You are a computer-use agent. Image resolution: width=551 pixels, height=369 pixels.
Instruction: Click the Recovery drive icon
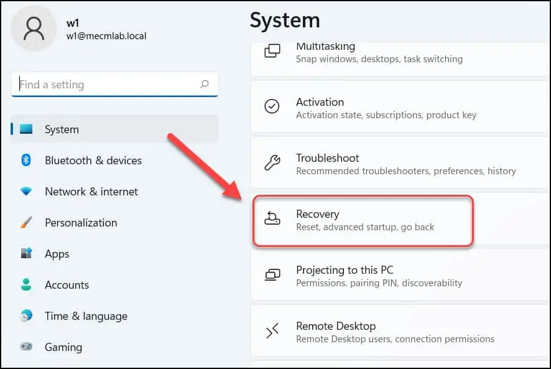(x=272, y=218)
